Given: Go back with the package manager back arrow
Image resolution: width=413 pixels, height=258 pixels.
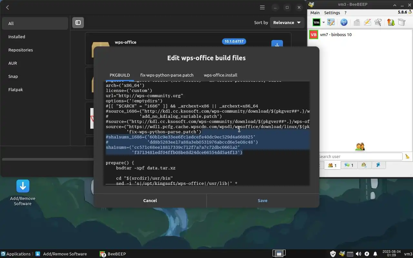Looking at the screenshot, I should coord(7,7).
